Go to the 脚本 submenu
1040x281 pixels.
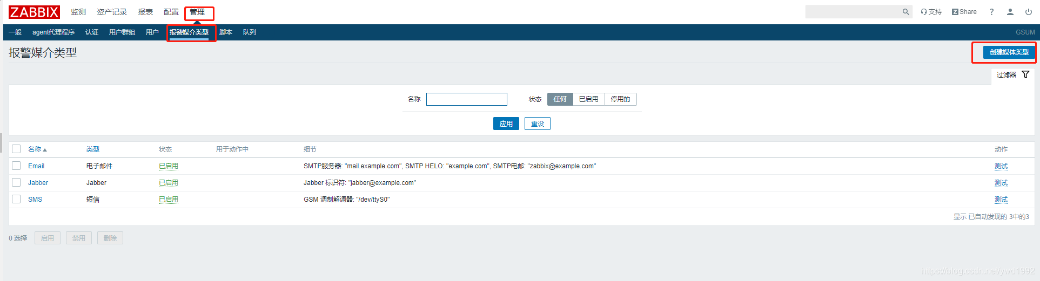pyautogui.click(x=226, y=32)
